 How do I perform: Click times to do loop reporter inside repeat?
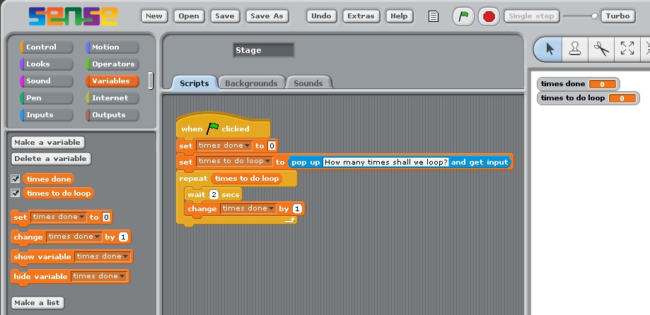click(x=247, y=179)
